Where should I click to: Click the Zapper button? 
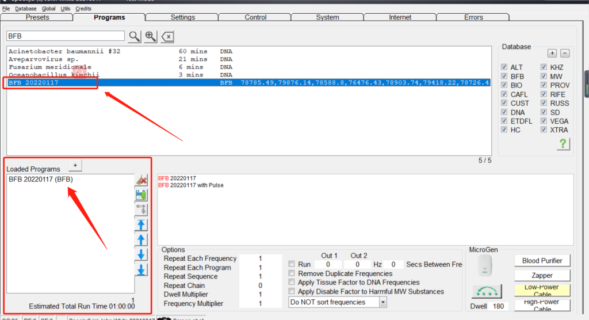click(x=542, y=276)
